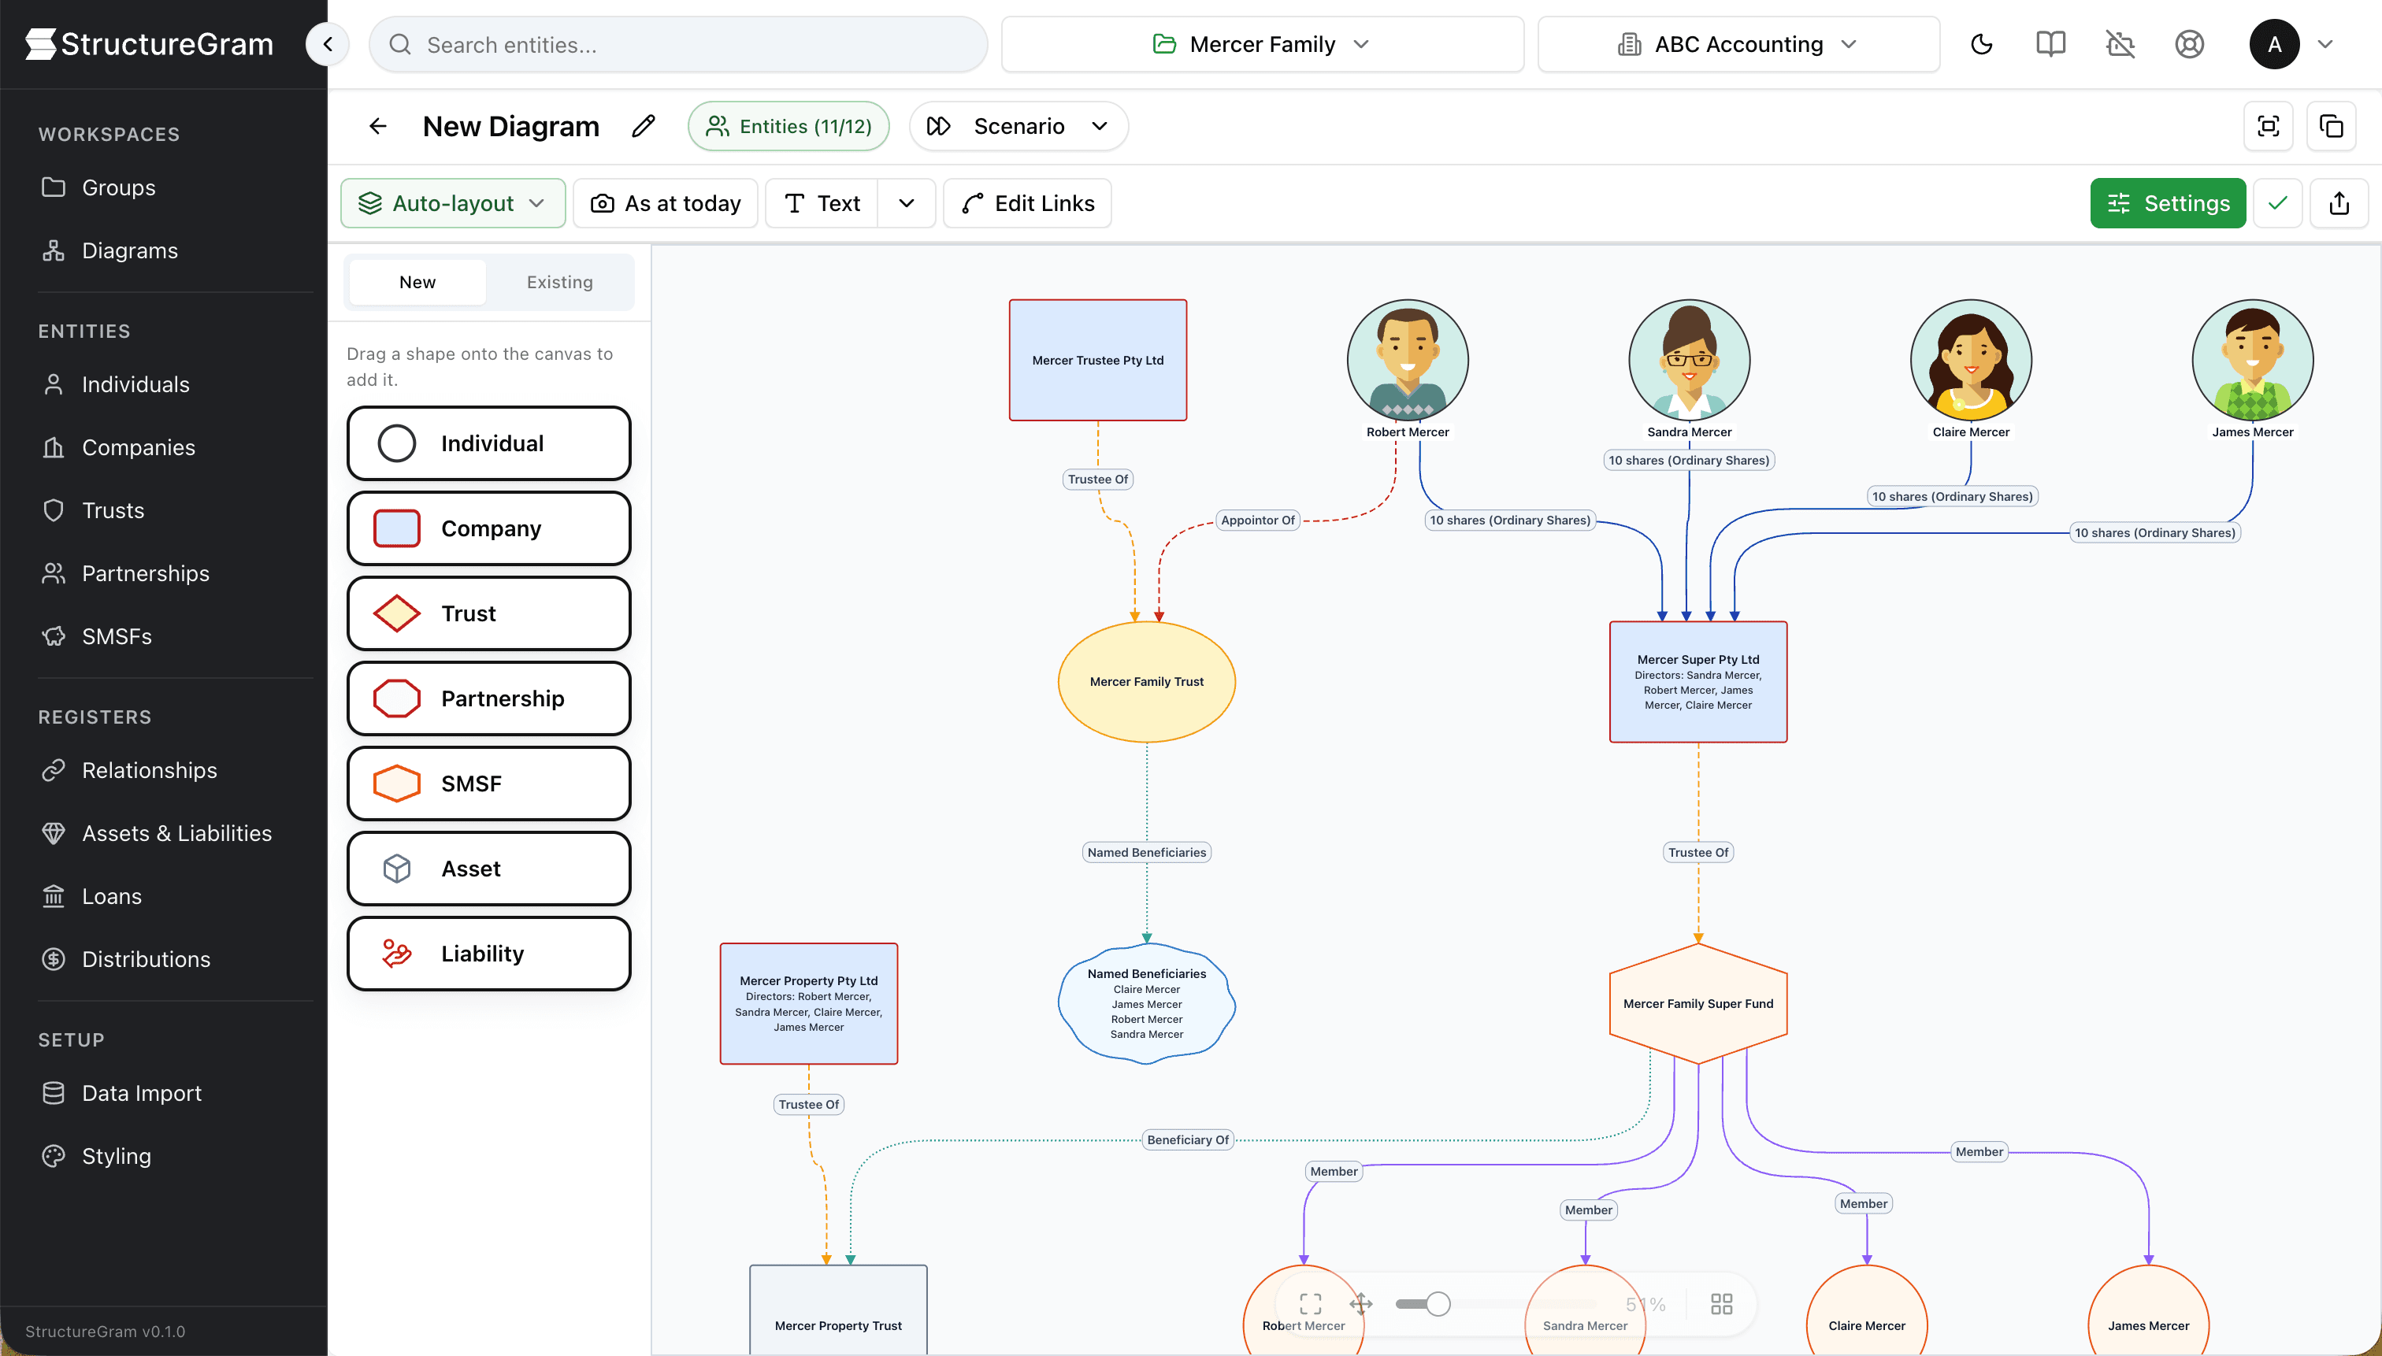Open the Scenario dropdown
The image size is (2382, 1356).
(x=1018, y=126)
